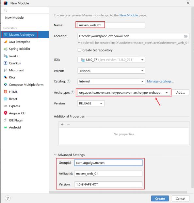
Task: Click the 1.0-SNAPSHOT version field
Action: (108, 184)
